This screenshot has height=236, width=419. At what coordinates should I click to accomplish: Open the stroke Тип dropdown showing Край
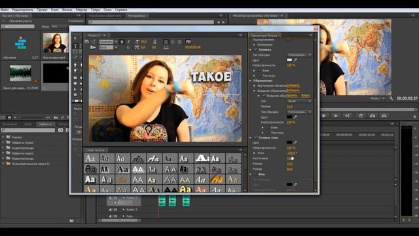pos(299,101)
